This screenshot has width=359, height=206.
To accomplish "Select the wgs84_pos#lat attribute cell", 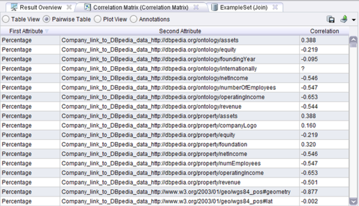I will coord(180,202).
